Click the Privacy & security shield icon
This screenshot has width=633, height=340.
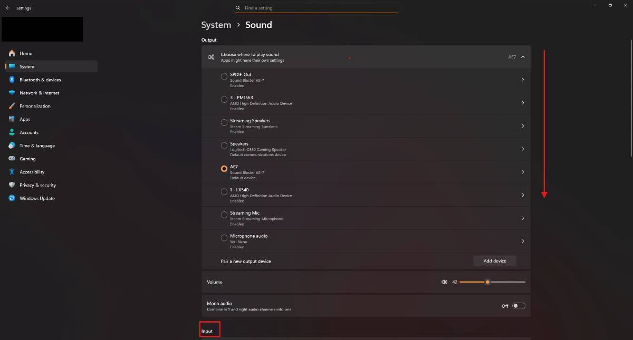[x=12, y=185]
